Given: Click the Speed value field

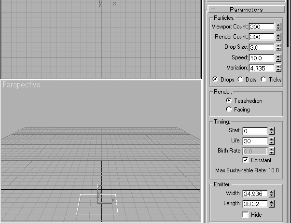Looking at the screenshot, I should click(x=261, y=58).
